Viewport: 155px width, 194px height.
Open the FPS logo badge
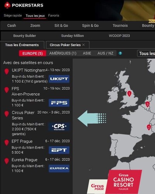tap(59, 103)
